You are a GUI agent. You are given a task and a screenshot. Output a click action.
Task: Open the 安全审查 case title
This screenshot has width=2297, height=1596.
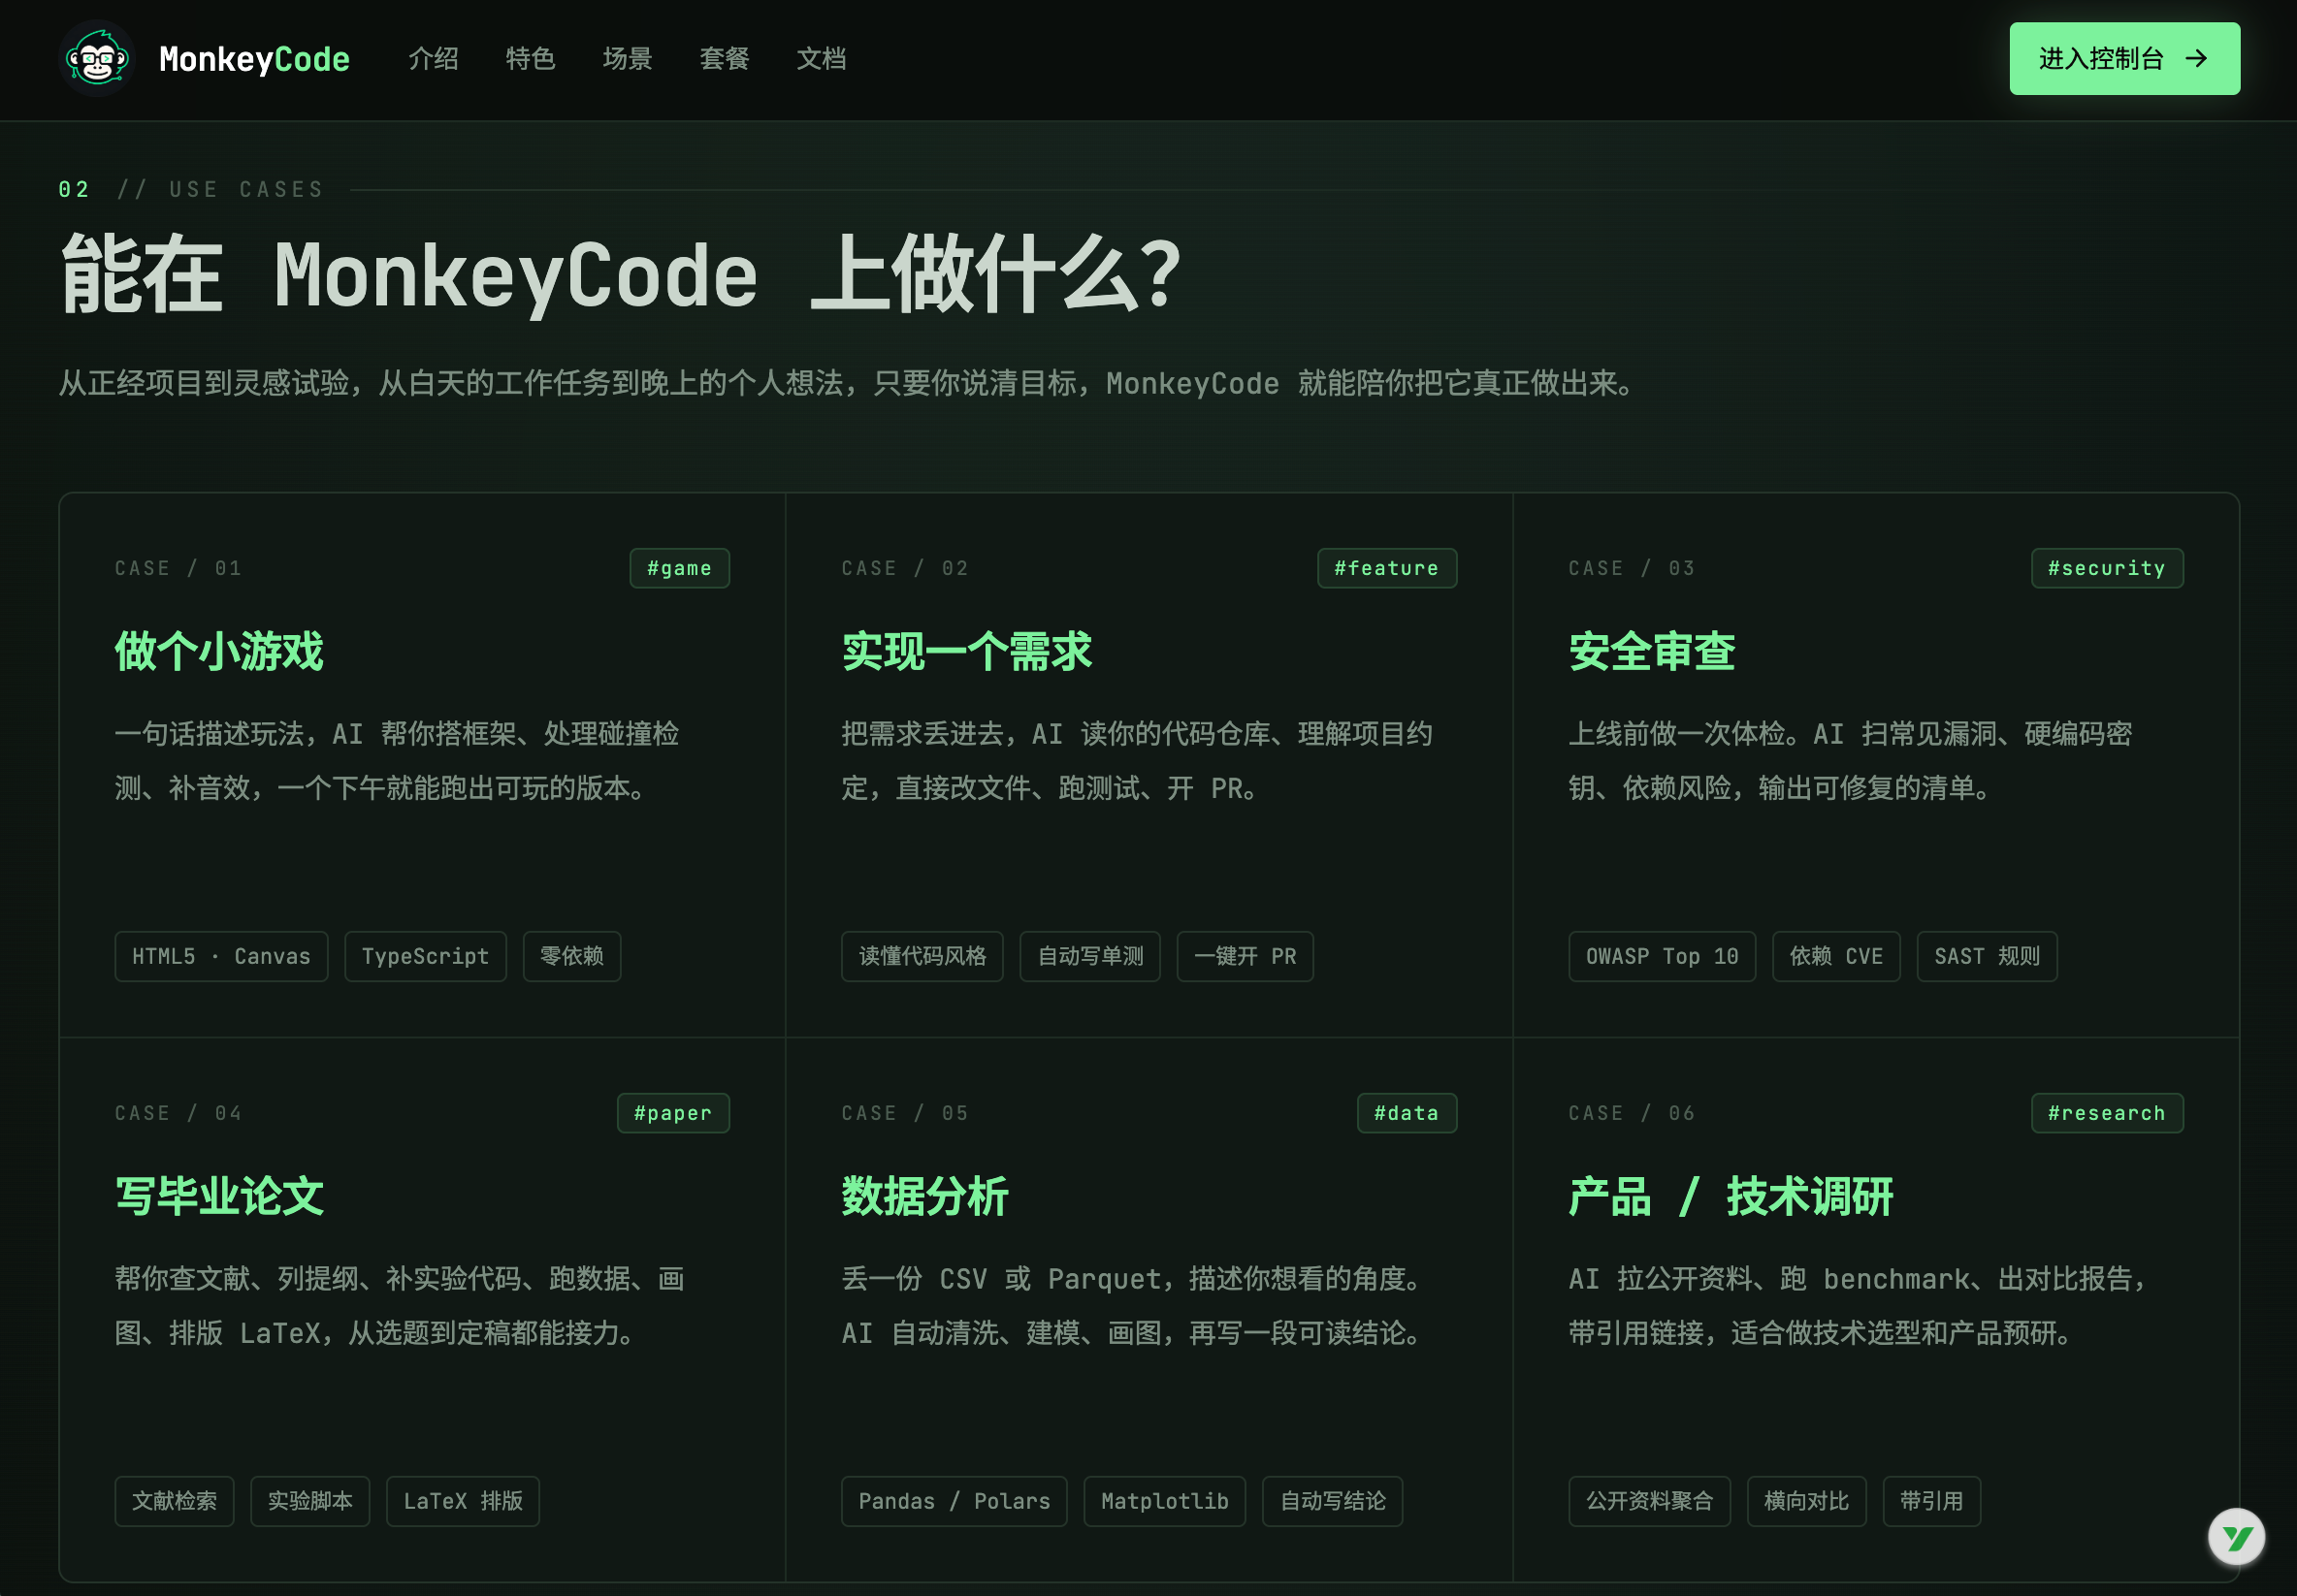click(1652, 652)
